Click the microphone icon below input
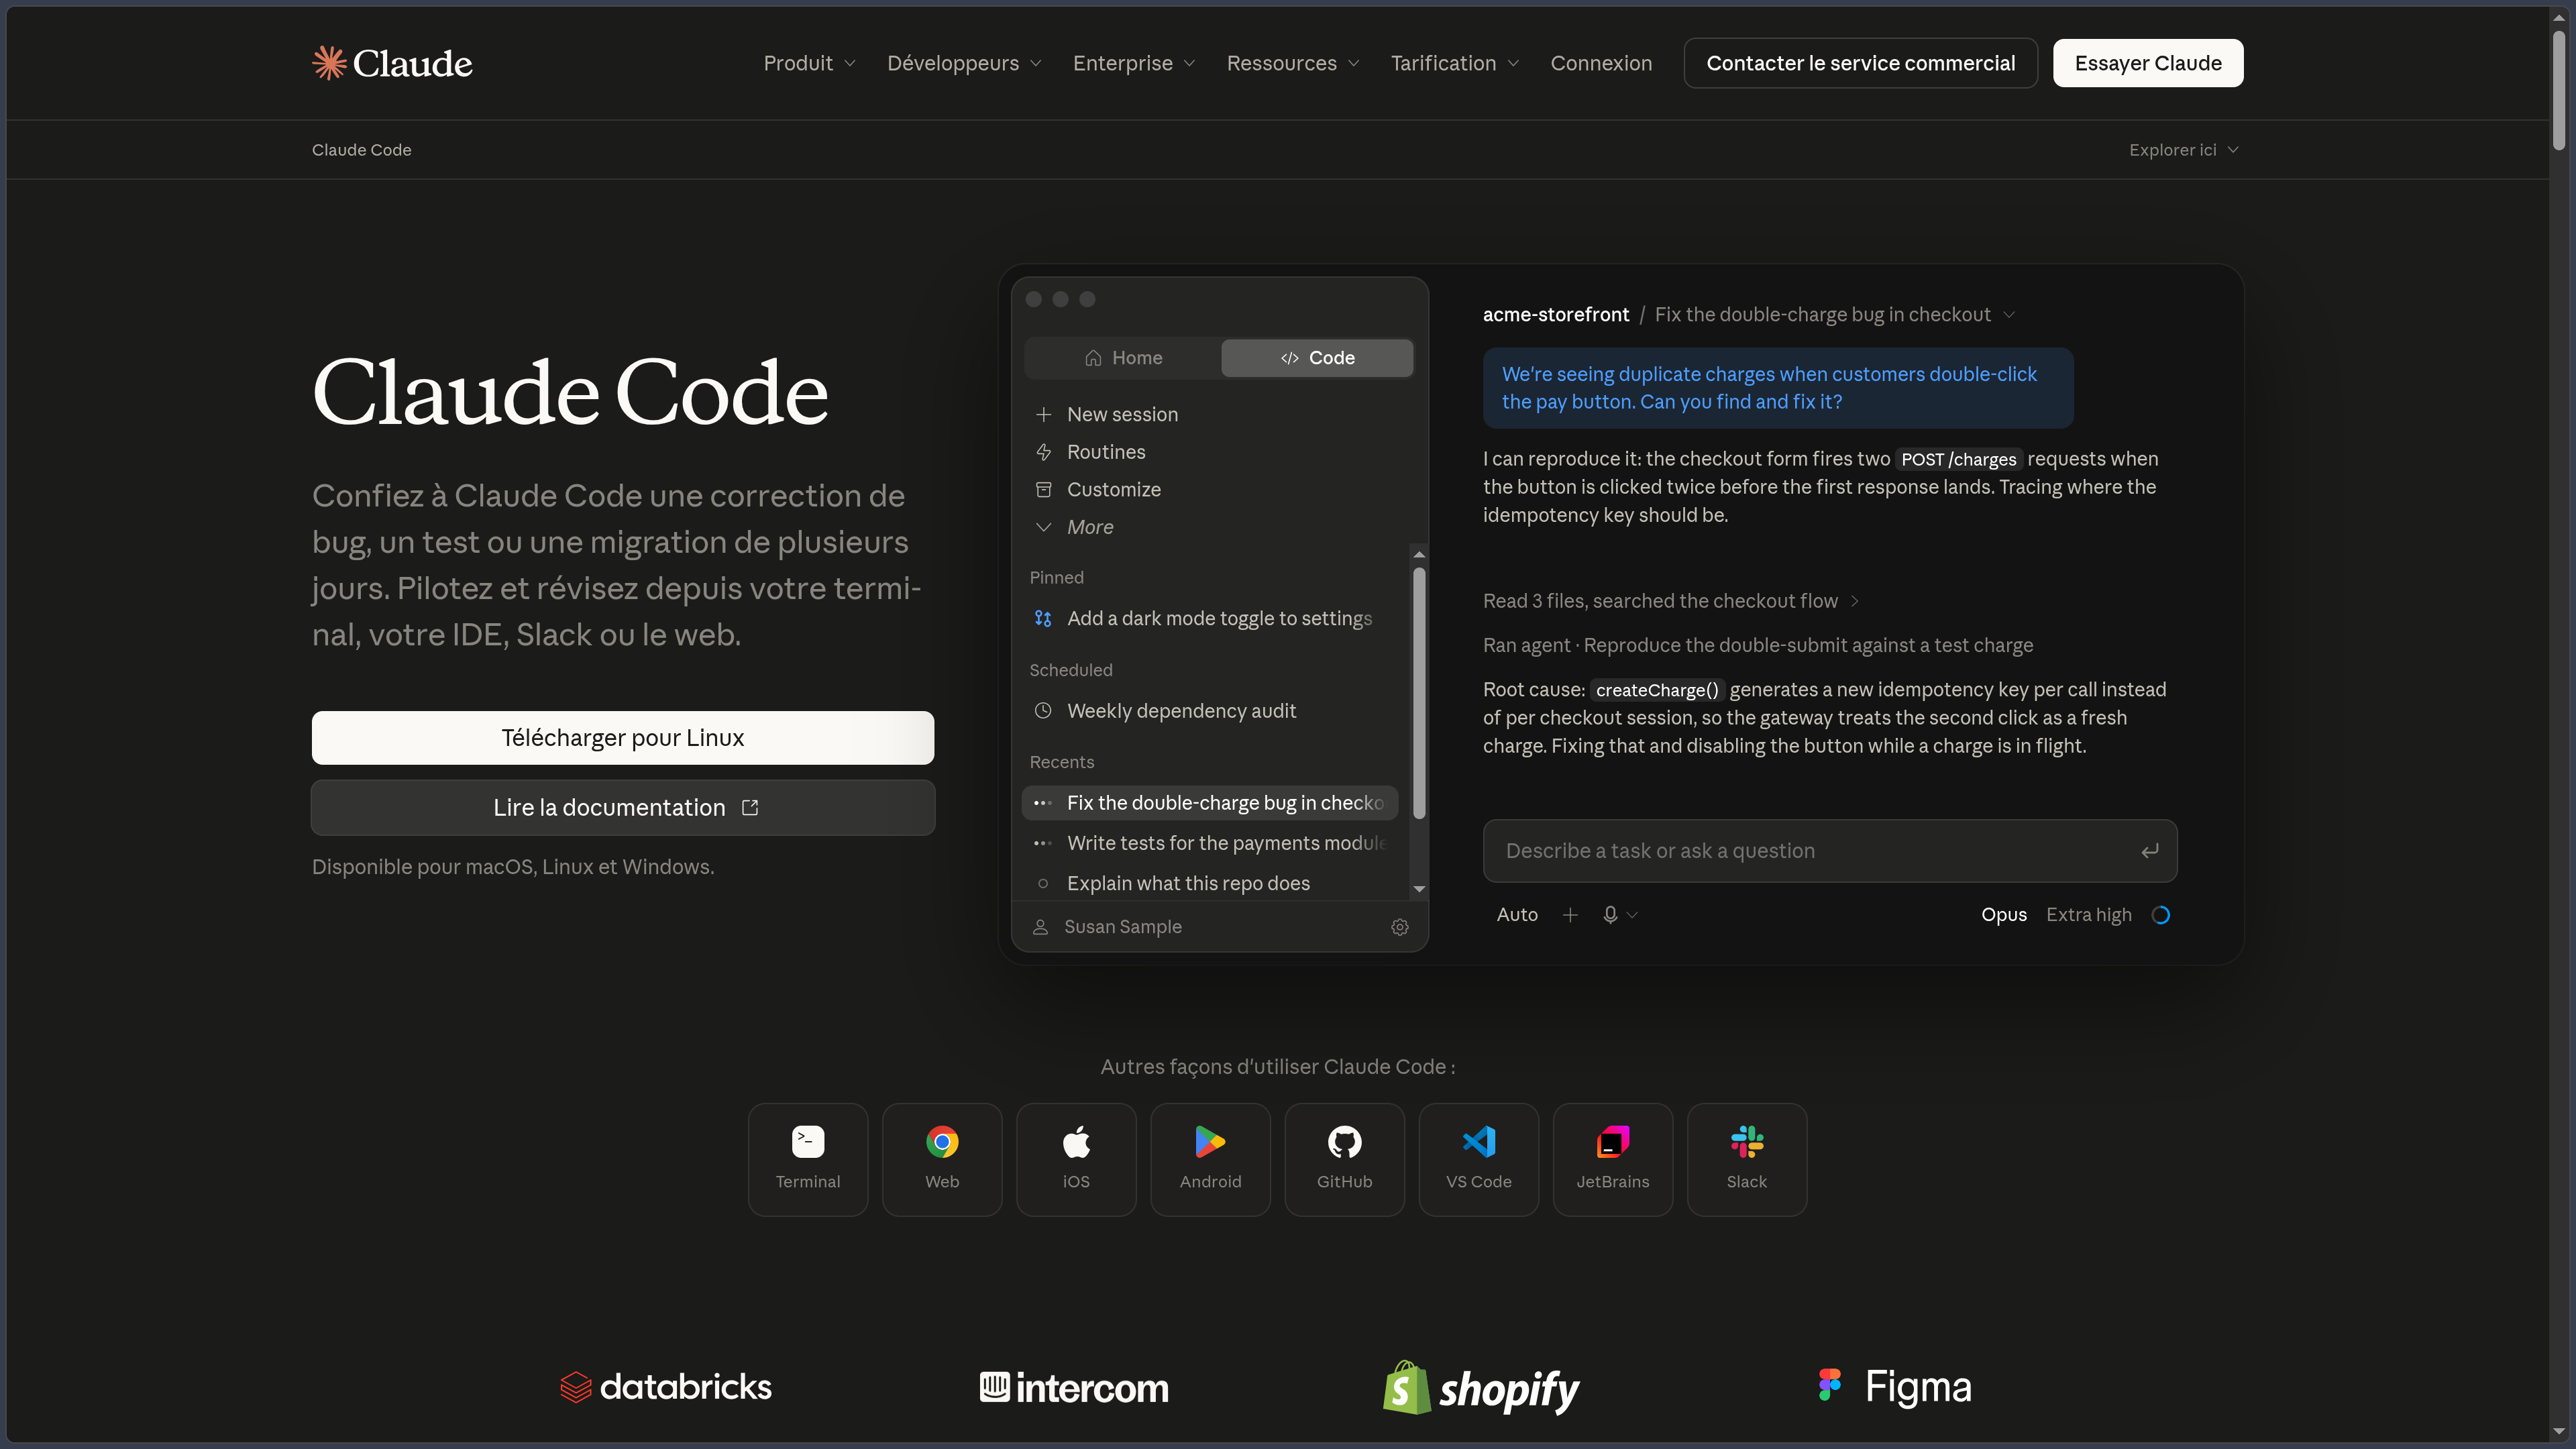The width and height of the screenshot is (2576, 1449). [1610, 915]
